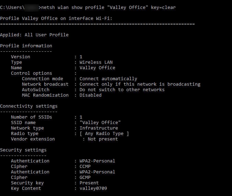Click the CCMP cipher value

[85, 166]
